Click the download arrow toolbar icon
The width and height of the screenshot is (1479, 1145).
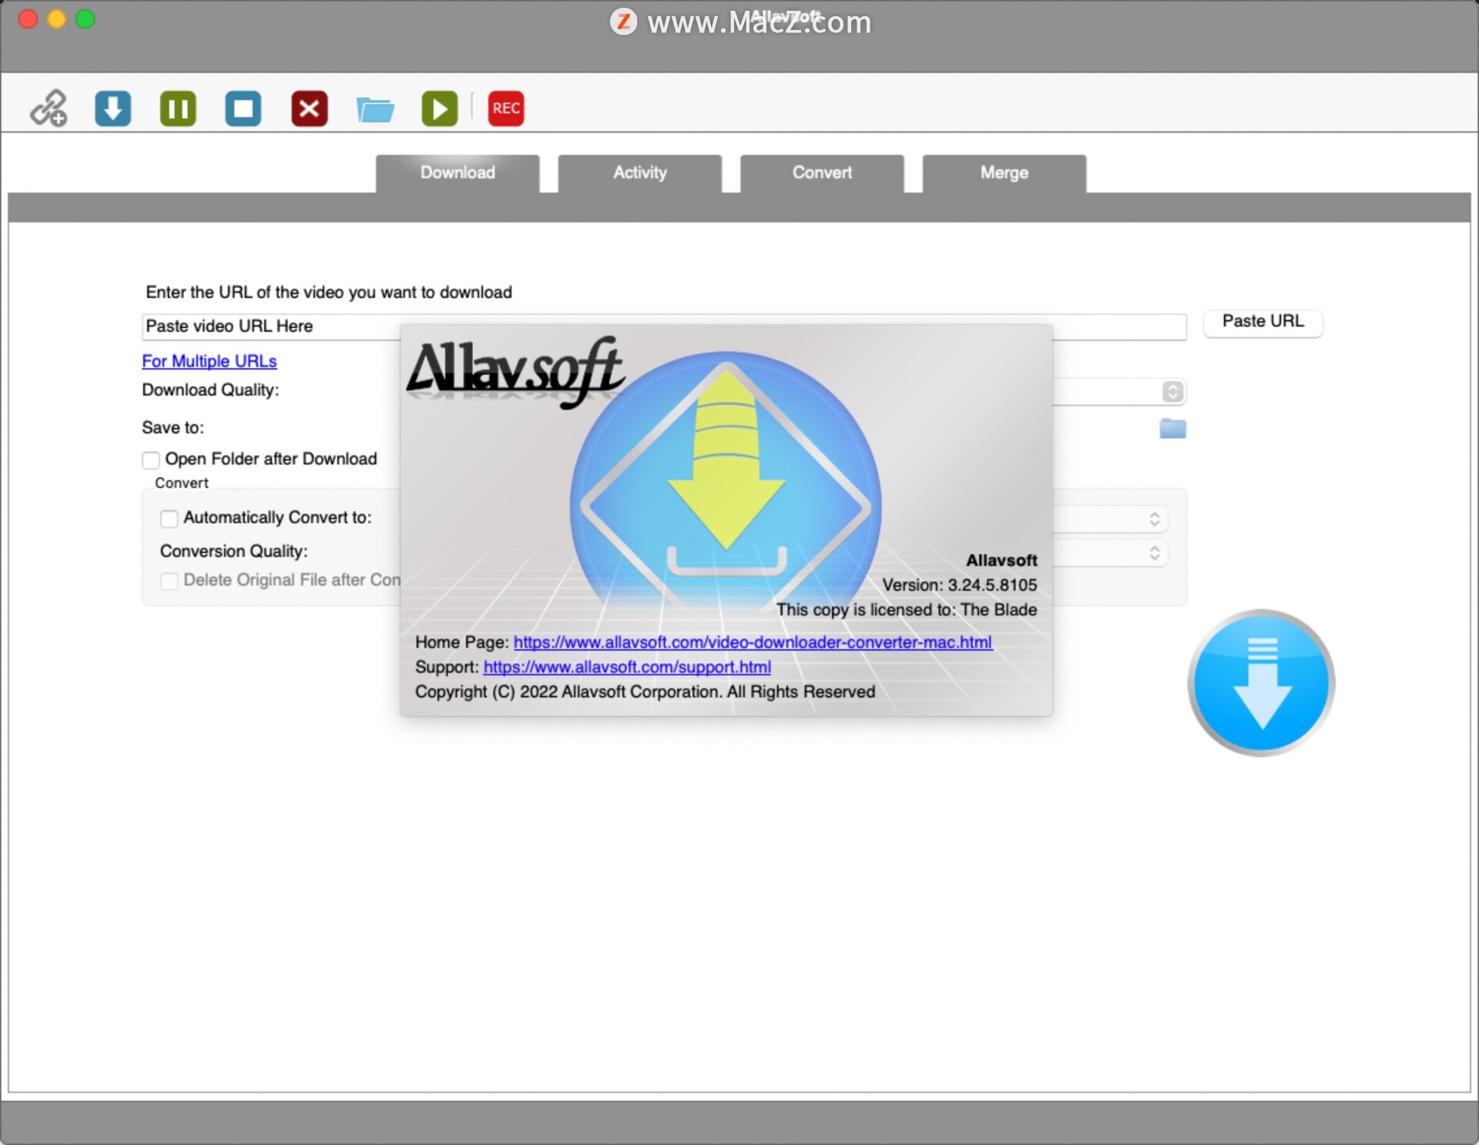[x=114, y=108]
